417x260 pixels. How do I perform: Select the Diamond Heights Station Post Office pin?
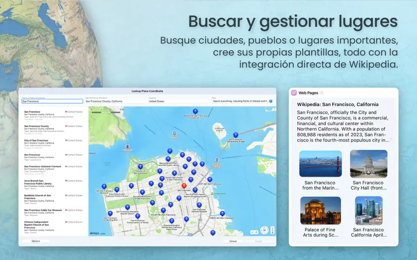(172, 221)
